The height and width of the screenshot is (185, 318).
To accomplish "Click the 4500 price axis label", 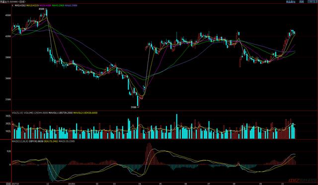I will click(8, 15).
